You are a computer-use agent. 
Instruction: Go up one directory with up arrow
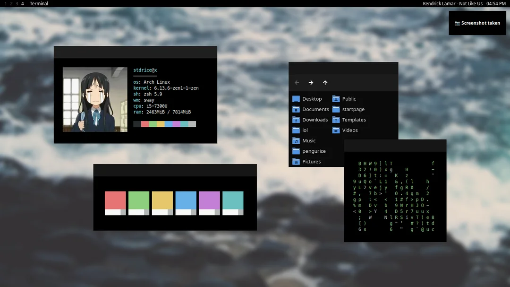[x=325, y=83]
